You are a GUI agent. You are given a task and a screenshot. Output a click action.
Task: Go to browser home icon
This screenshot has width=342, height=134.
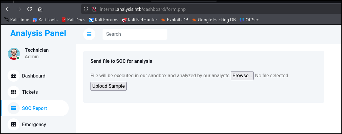pyautogui.click(x=40, y=9)
